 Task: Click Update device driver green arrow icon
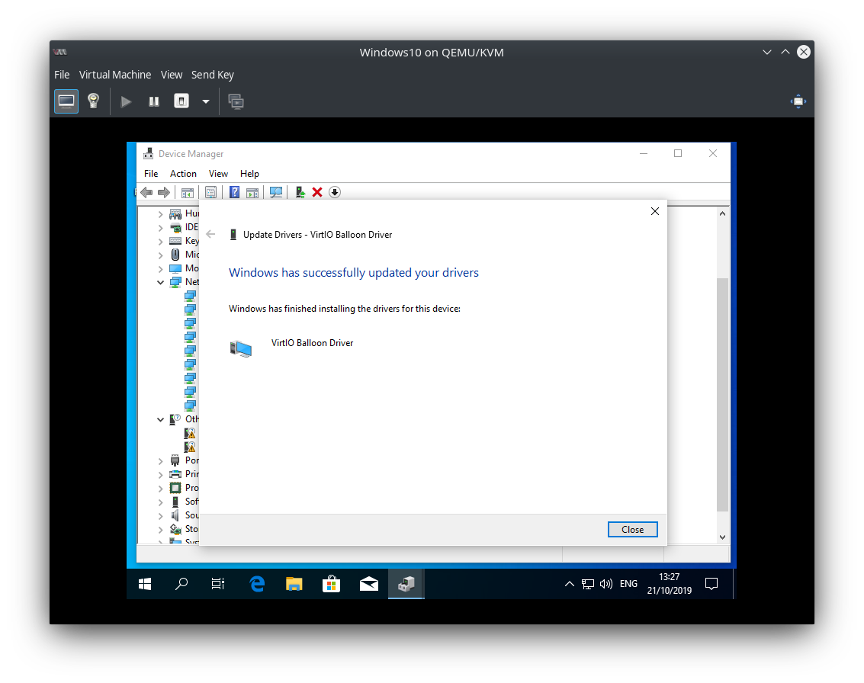300,192
